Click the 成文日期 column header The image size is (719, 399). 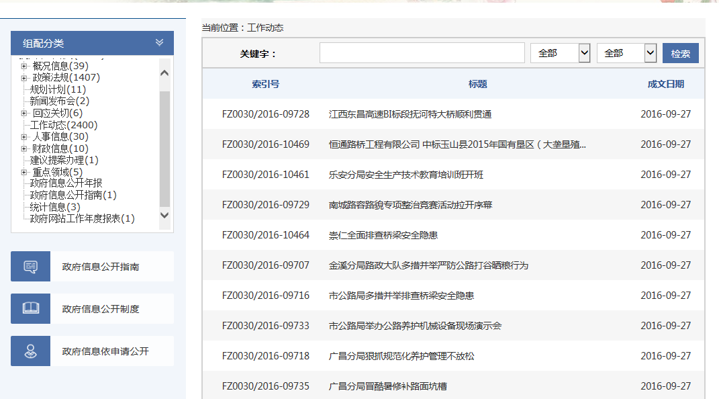point(666,84)
